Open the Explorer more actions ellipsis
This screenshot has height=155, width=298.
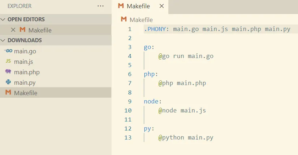[x=100, y=6]
